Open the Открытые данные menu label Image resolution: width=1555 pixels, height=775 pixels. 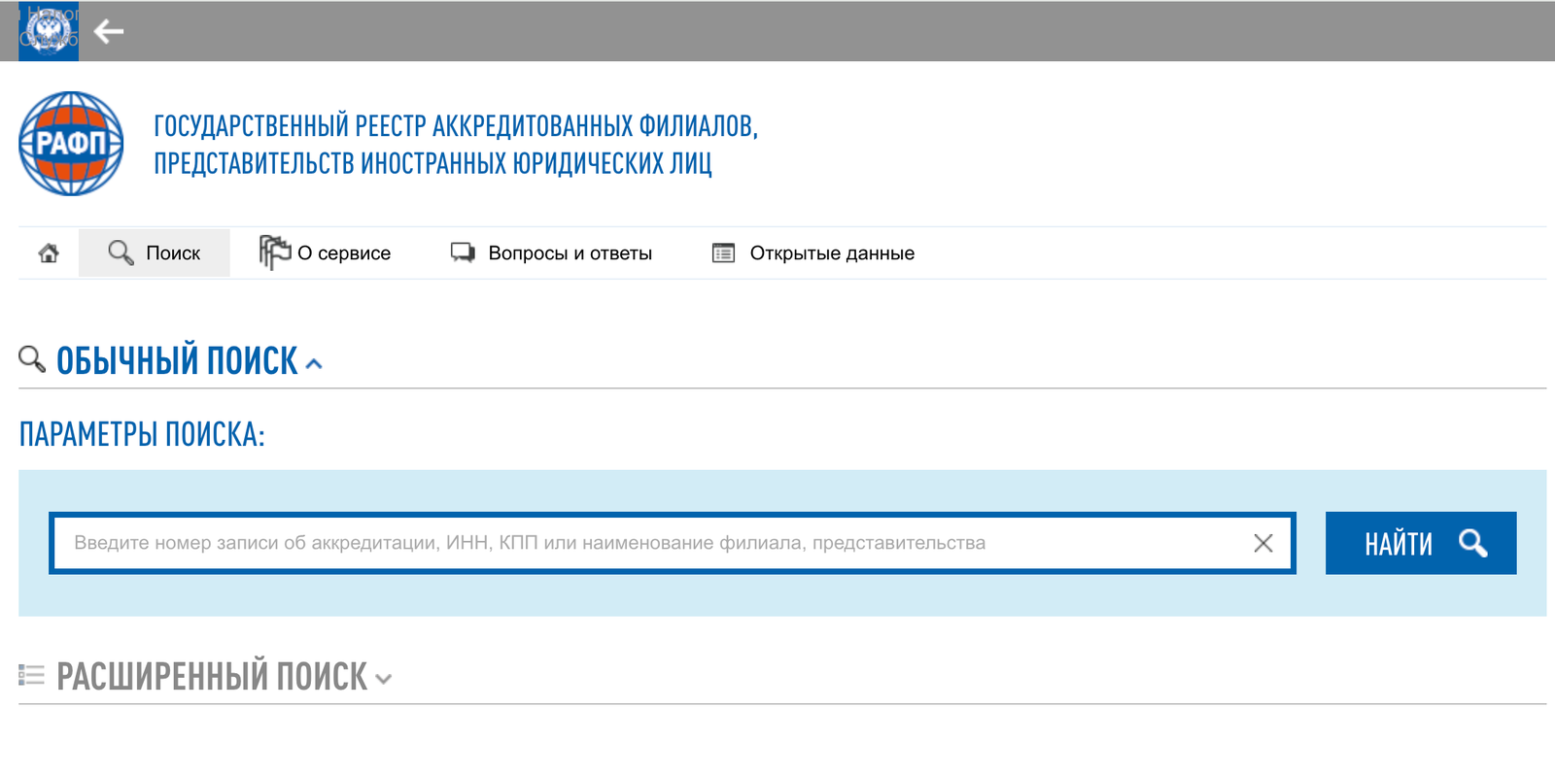(832, 253)
